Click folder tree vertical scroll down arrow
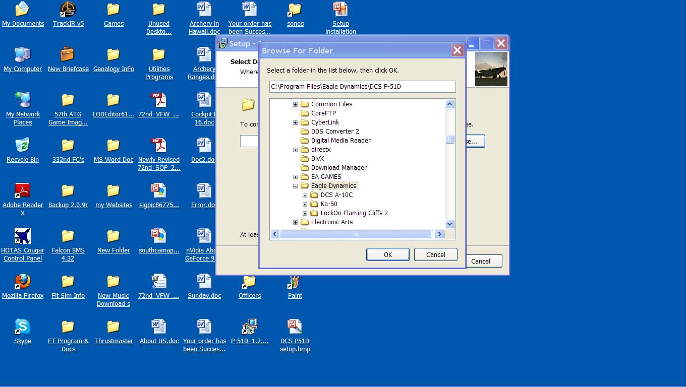Image resolution: width=686 pixels, height=387 pixels. coord(450,224)
